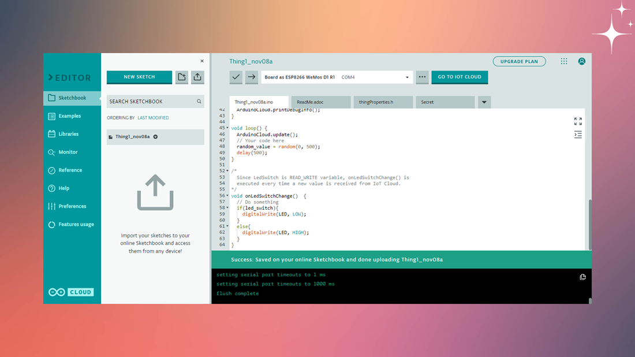Select the Thing1_nov08a sketch in the list
The height and width of the screenshot is (357, 635).
pyautogui.click(x=155, y=137)
